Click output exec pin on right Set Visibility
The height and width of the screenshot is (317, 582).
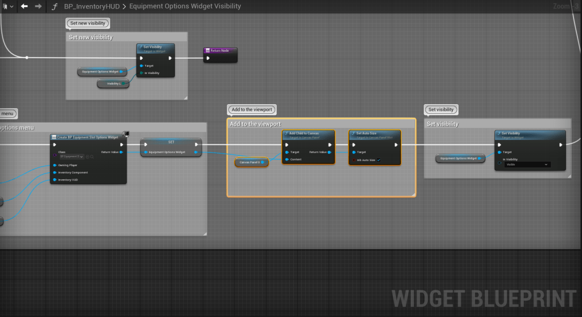click(560, 145)
